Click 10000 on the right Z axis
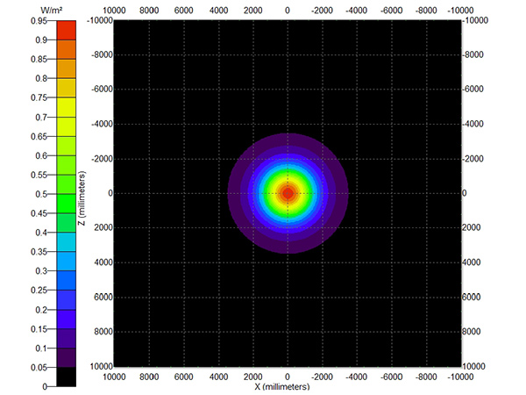 coord(473,366)
